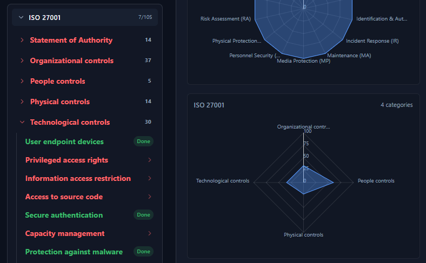The height and width of the screenshot is (263, 426).
Task: Open the Privileged access rights control
Action: pos(66,160)
